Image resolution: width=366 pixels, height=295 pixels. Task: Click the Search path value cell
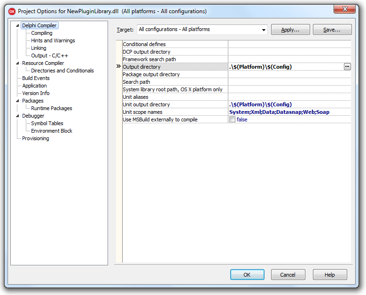(x=289, y=82)
